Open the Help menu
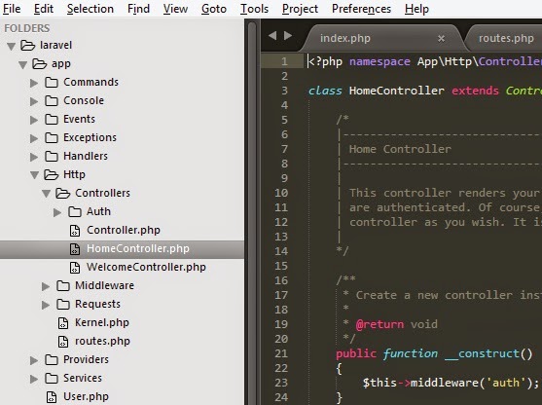The image size is (542, 405). click(x=416, y=9)
